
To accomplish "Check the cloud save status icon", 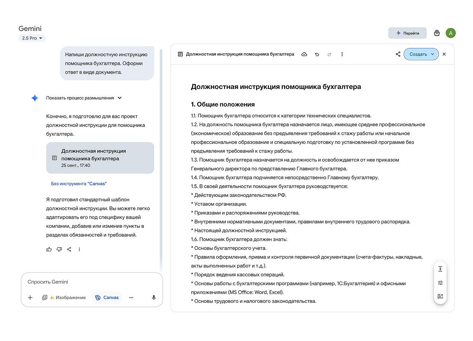I will (304, 54).
